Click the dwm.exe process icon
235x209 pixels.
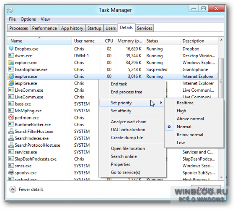(x=11, y=56)
